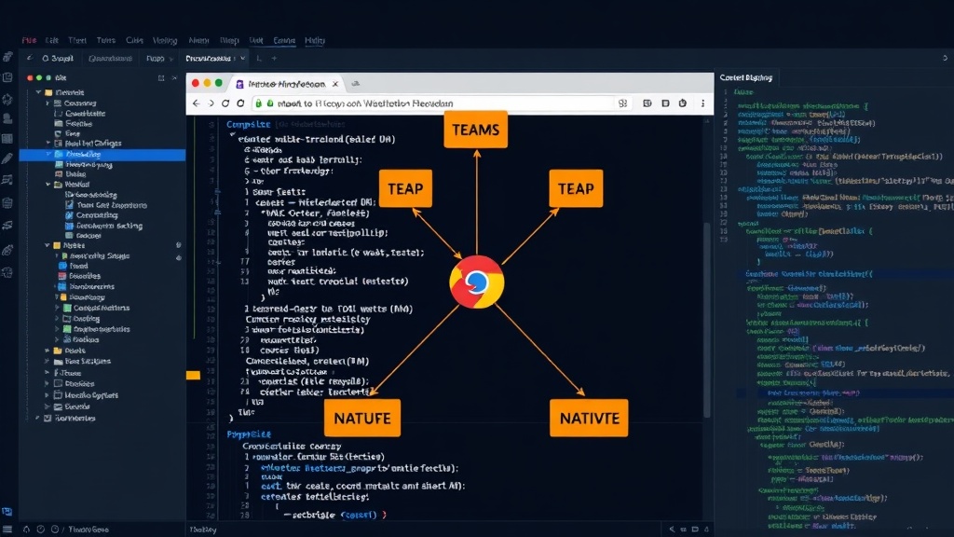The height and width of the screenshot is (537, 954).
Task: Open the chevron dropdown on the active editor tab
Action: (243, 59)
